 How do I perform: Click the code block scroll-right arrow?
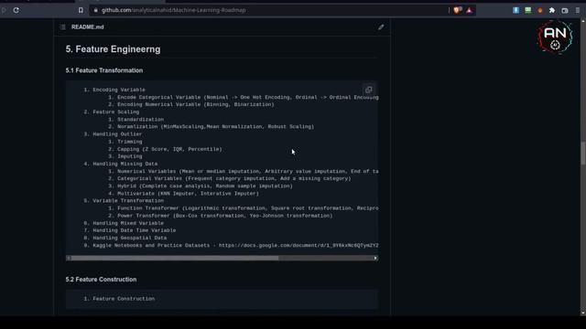click(x=375, y=258)
